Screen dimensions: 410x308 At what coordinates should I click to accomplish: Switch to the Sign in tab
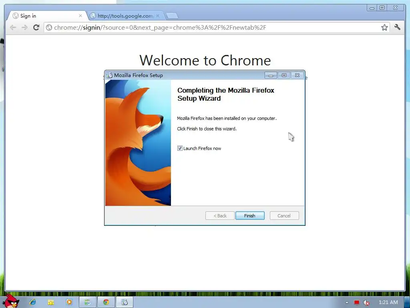pos(47,16)
